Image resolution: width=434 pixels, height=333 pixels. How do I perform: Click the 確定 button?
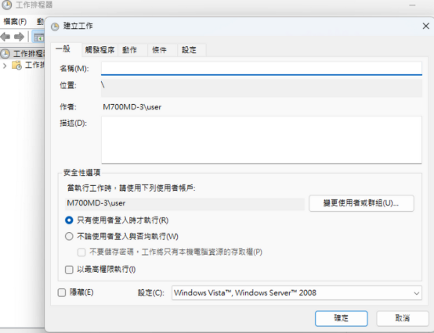tap(342, 318)
